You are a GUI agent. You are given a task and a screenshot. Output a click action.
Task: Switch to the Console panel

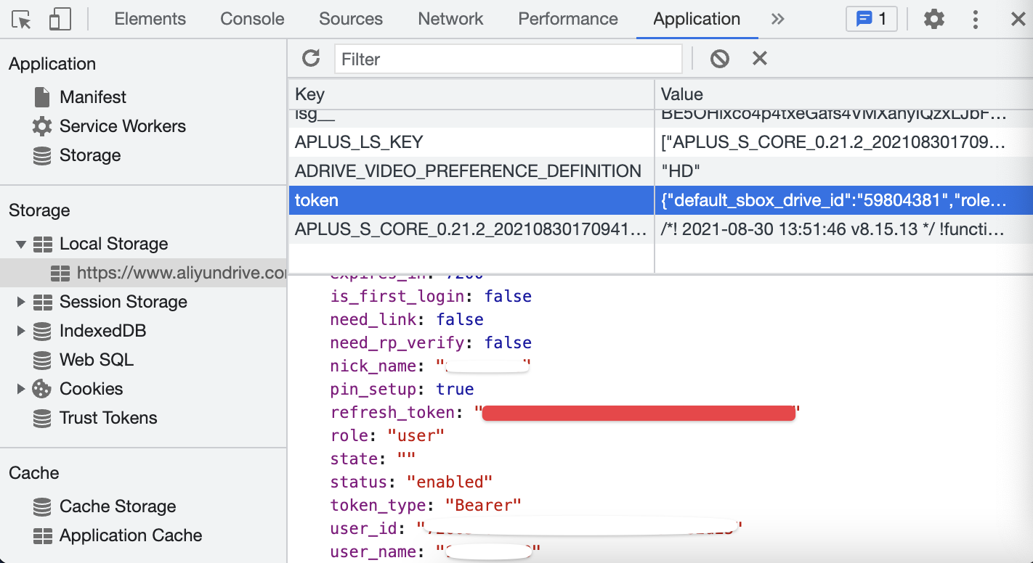click(251, 19)
